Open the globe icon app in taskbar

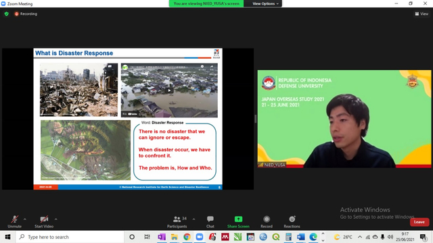pos(263,237)
